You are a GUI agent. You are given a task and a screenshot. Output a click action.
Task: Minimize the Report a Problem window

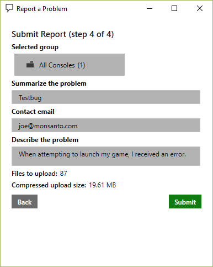pyautogui.click(x=150, y=8)
